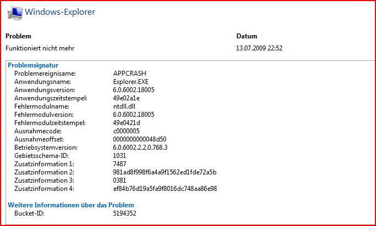Select the Ausnahmeoffset label
376x226 pixels.
point(39,139)
